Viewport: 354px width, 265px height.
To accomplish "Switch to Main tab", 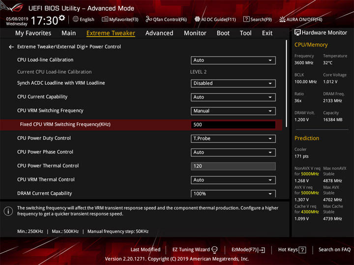I will click(x=69, y=33).
